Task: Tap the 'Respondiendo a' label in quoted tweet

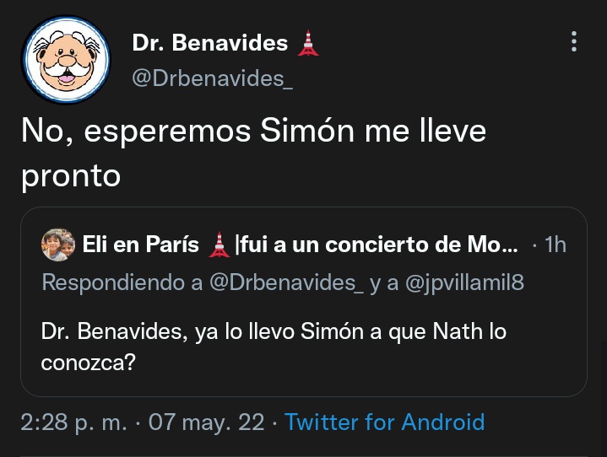Action: [122, 282]
